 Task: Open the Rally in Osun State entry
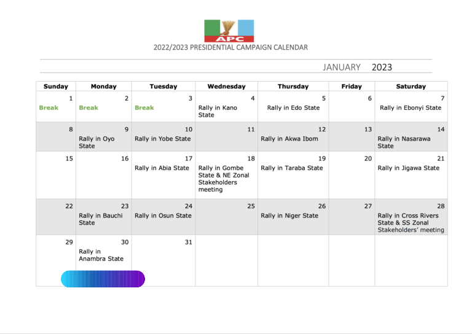(163, 216)
